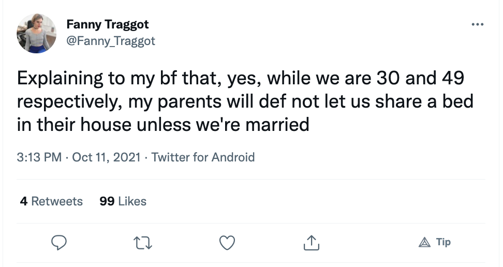Open the @Fanny_Traggot handle link
The image size is (503, 267).
pyautogui.click(x=111, y=41)
